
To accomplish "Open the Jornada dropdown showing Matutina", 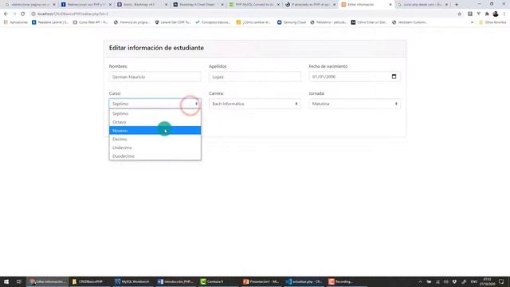I will tap(355, 104).
